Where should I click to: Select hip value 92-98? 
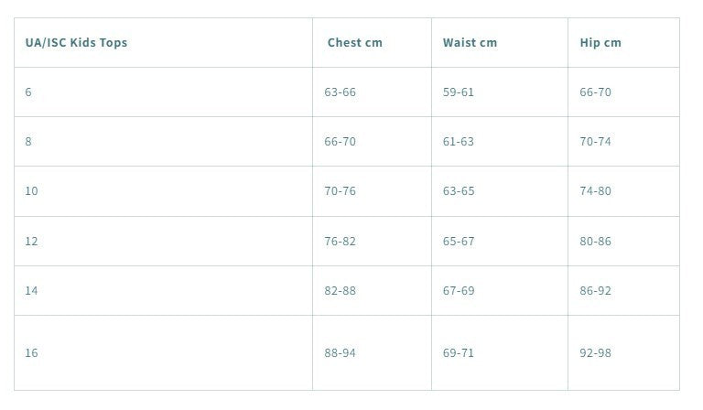coord(595,353)
